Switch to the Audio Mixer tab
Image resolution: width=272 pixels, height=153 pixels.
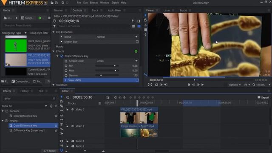(114, 10)
